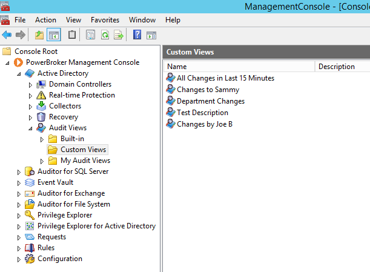Select the Changes to Sammy view
Viewport: 370px width, 272px height.
tap(208, 90)
